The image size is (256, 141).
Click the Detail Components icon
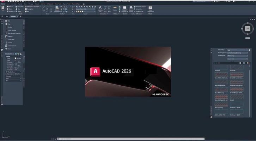coord(150,8)
